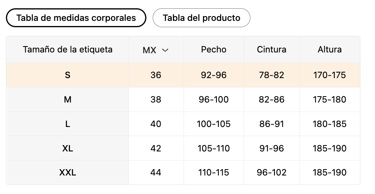
Task: Click the MX size 44 cell
Action: pyautogui.click(x=156, y=173)
